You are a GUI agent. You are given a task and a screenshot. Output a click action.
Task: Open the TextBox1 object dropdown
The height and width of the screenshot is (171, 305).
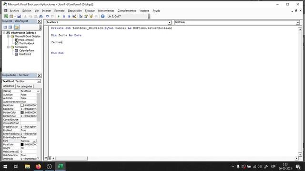(x=170, y=22)
